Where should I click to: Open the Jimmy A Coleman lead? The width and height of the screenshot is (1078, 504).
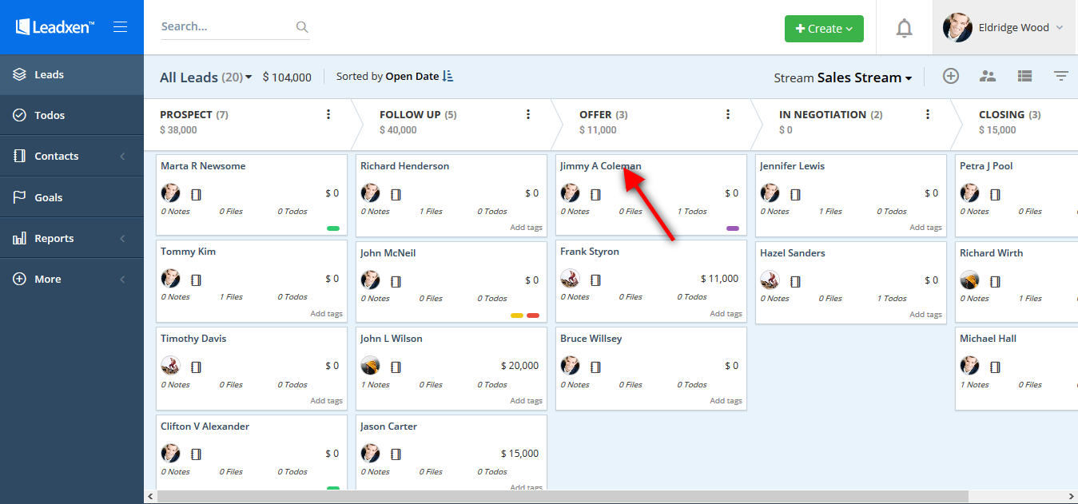tap(600, 166)
